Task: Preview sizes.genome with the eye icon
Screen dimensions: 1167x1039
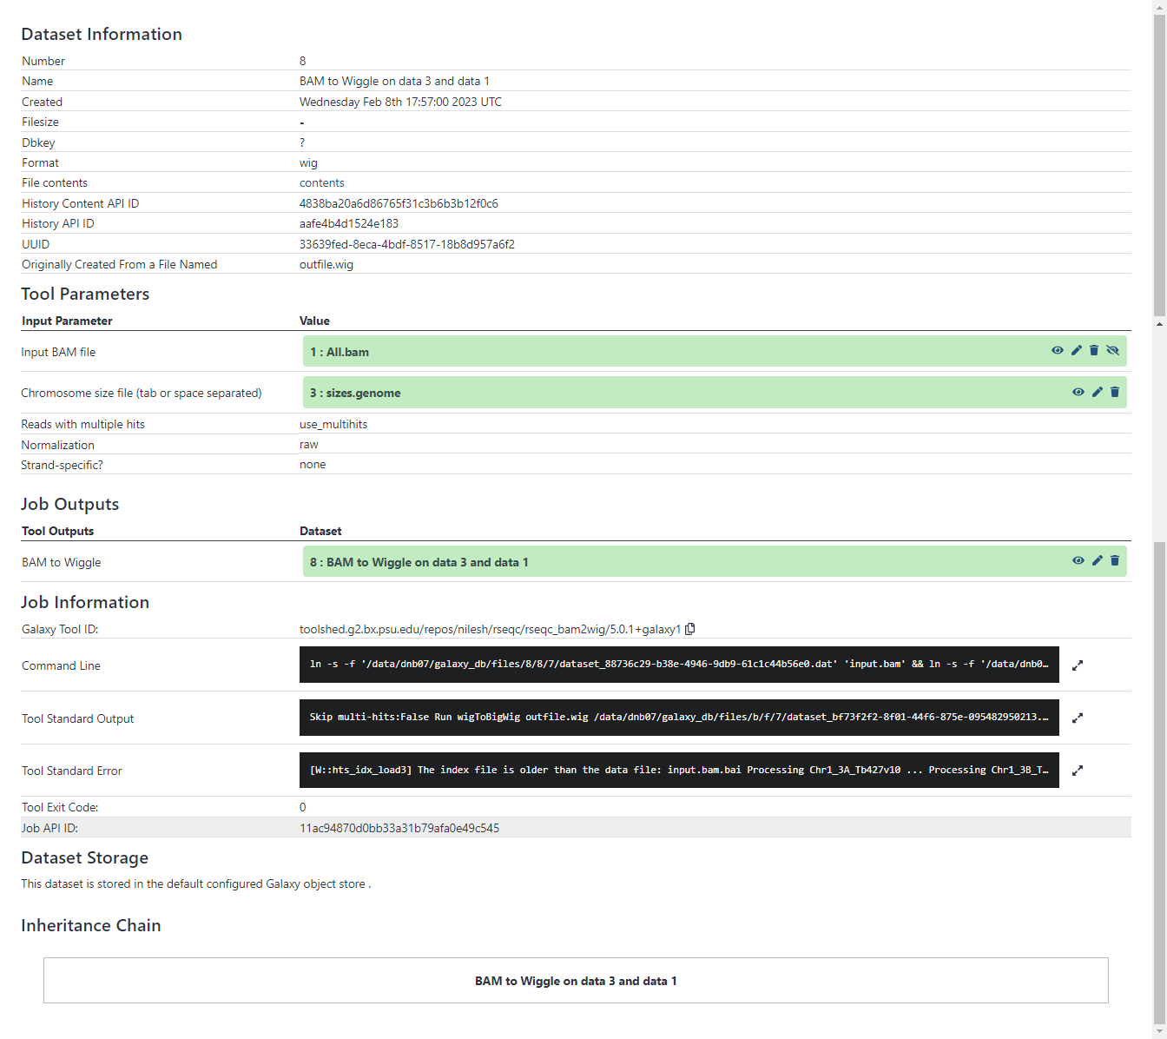Action: (x=1078, y=392)
